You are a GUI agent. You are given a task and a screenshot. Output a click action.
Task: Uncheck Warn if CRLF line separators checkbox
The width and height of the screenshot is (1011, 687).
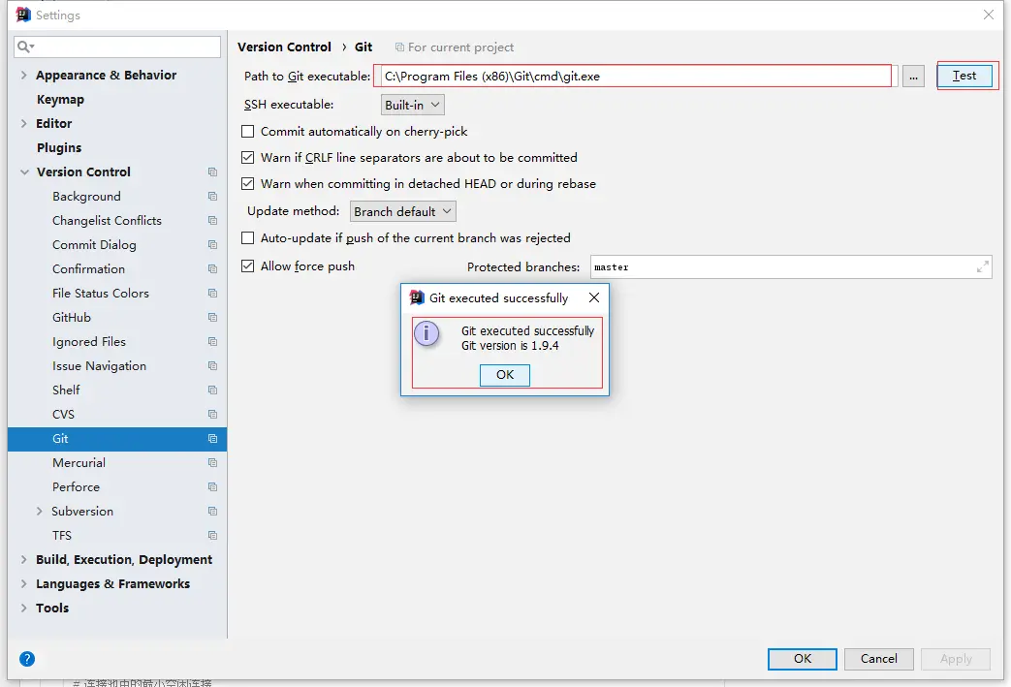click(247, 157)
